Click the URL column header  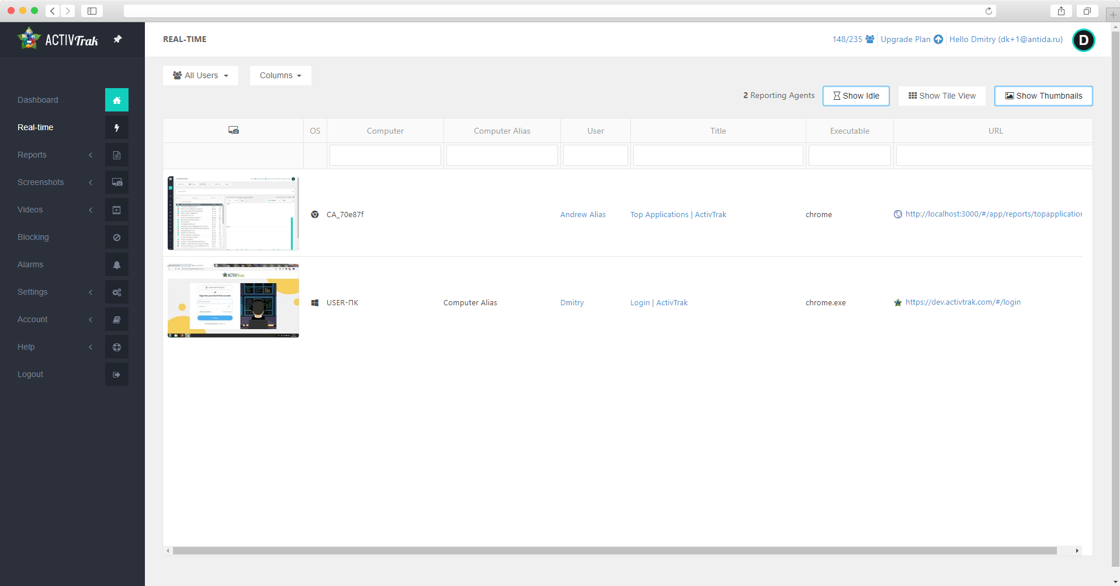[996, 131]
